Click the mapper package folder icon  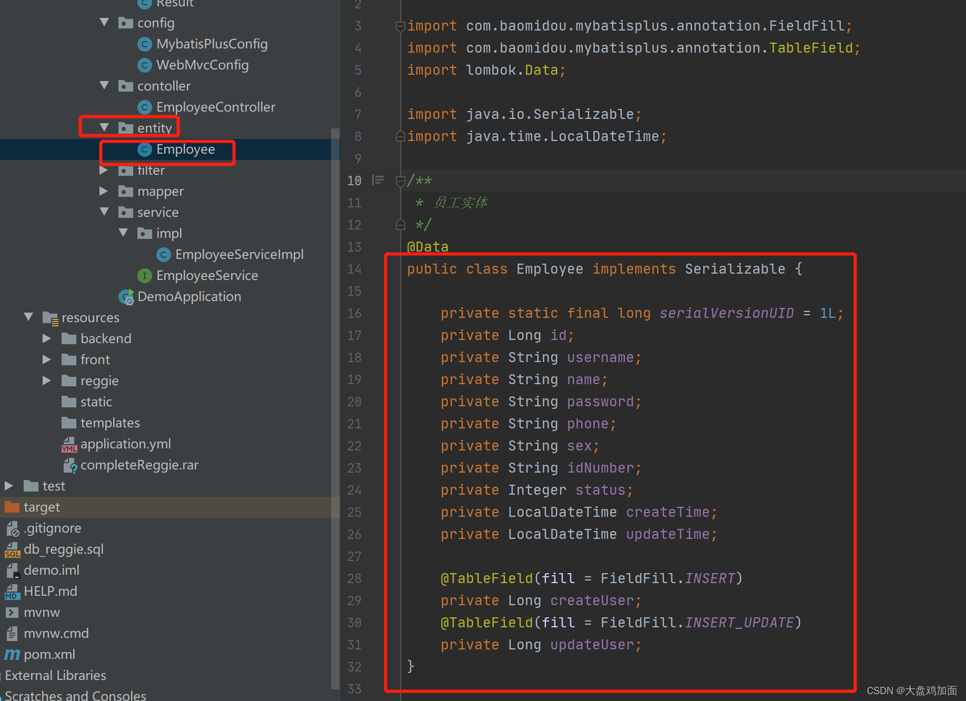[x=126, y=191]
